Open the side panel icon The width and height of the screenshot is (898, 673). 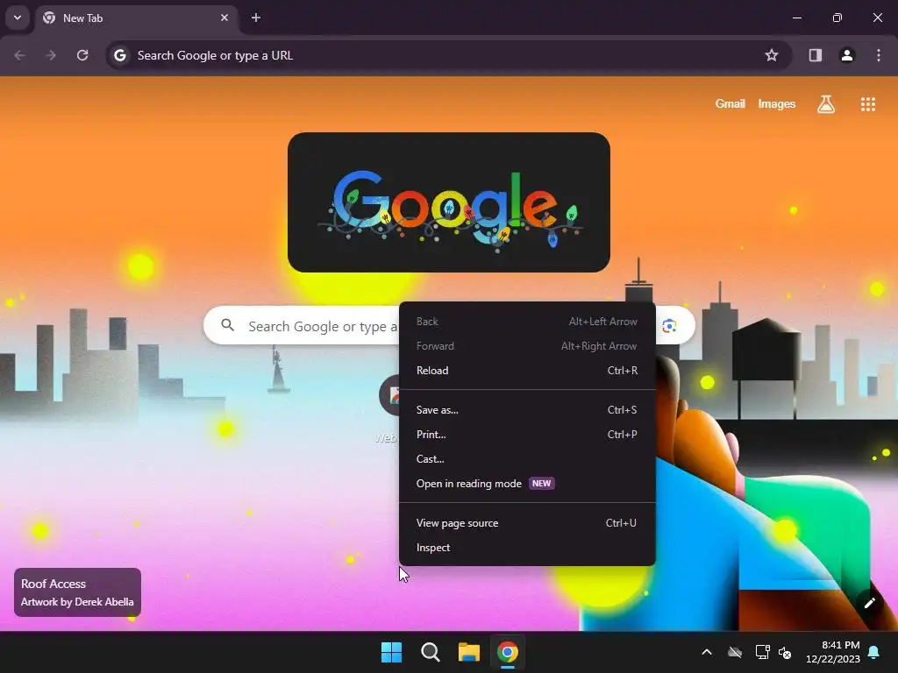[815, 55]
